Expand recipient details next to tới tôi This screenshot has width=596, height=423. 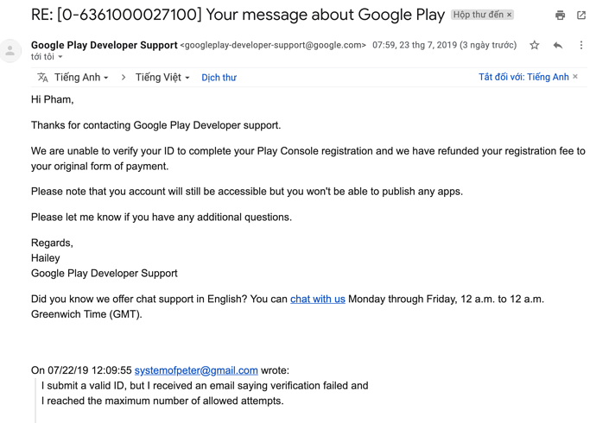60,57
